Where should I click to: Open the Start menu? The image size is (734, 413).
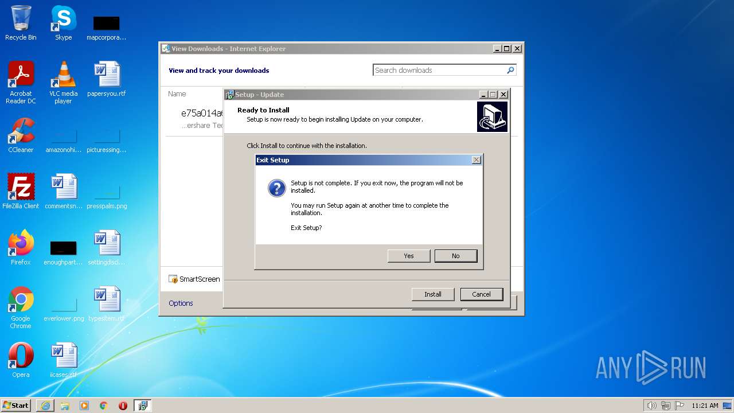(16, 405)
